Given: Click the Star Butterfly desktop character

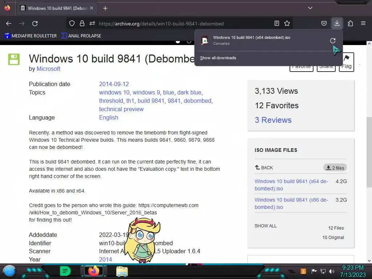Looking at the screenshot, I should point(142,240).
